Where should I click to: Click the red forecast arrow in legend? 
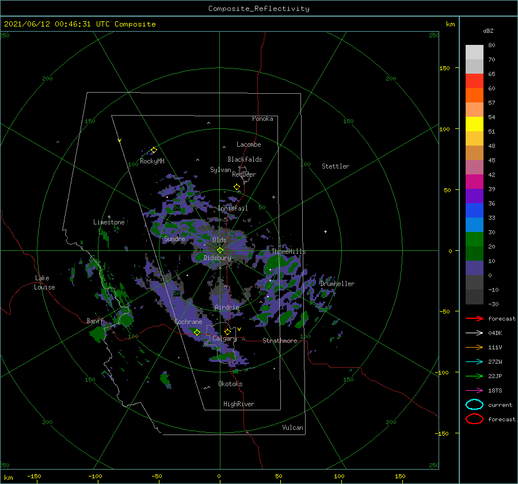(x=474, y=318)
